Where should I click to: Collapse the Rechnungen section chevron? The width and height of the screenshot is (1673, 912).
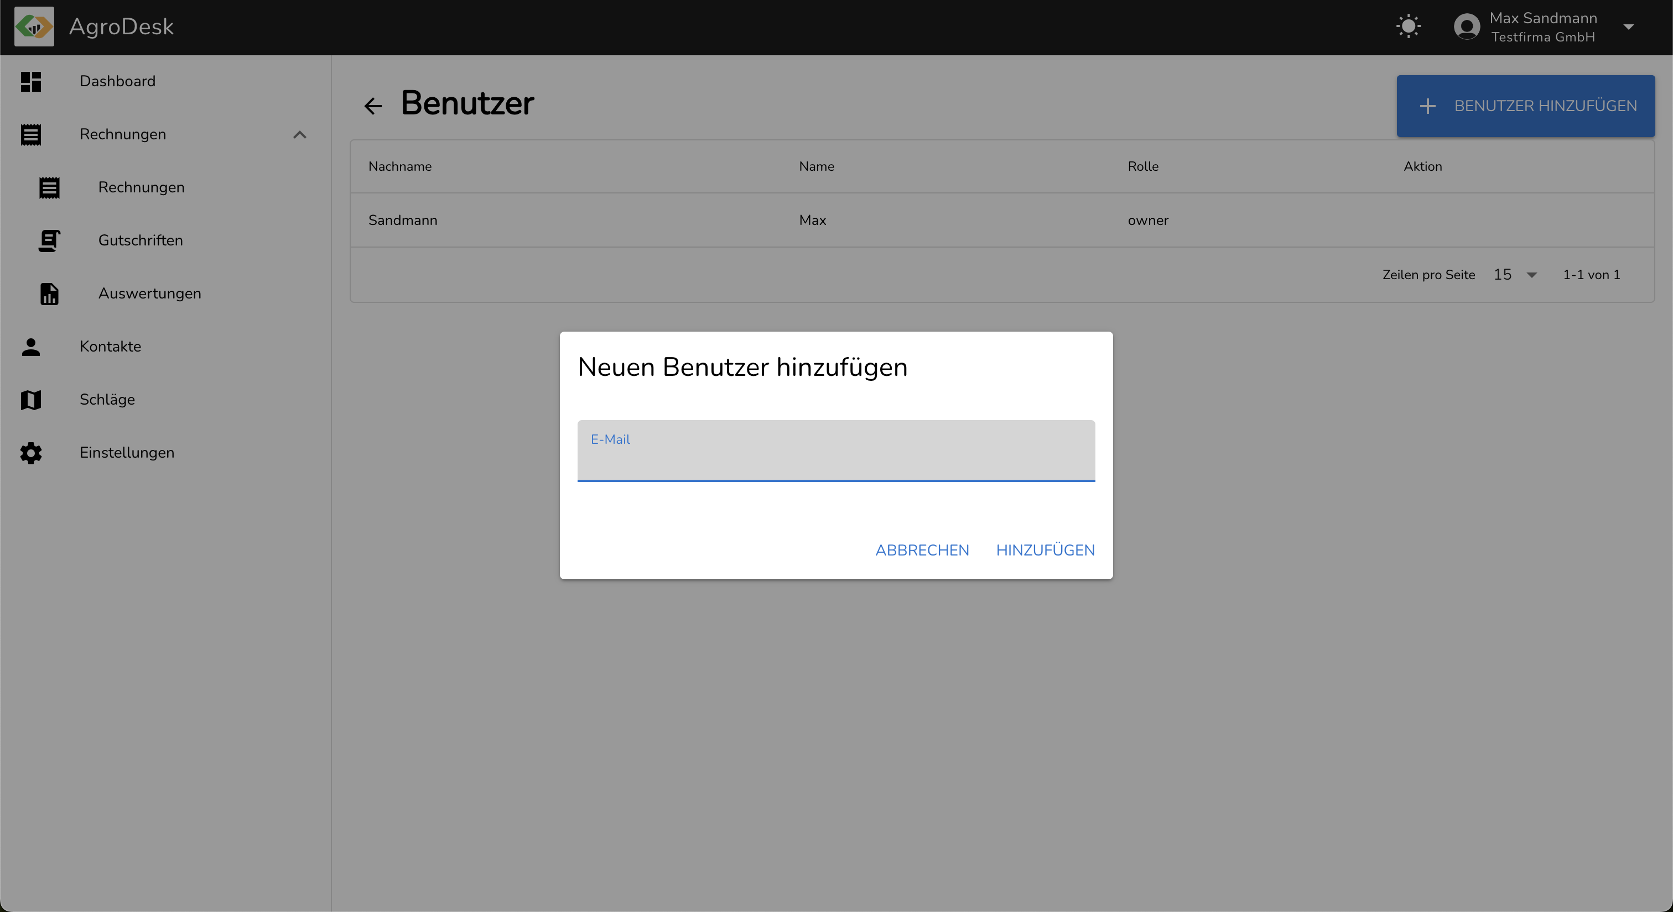click(x=299, y=135)
